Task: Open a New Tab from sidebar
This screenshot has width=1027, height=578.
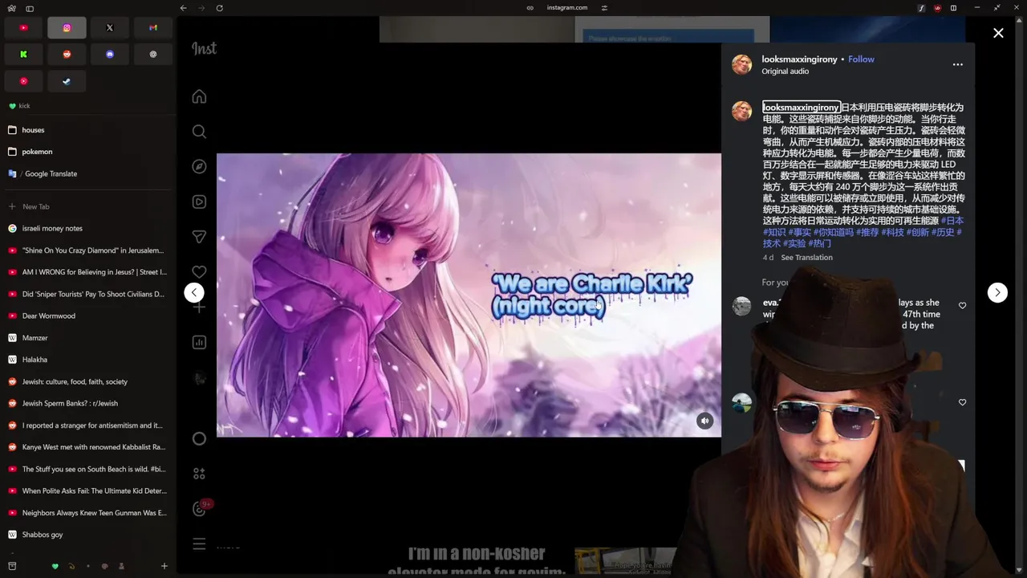Action: pyautogui.click(x=87, y=206)
